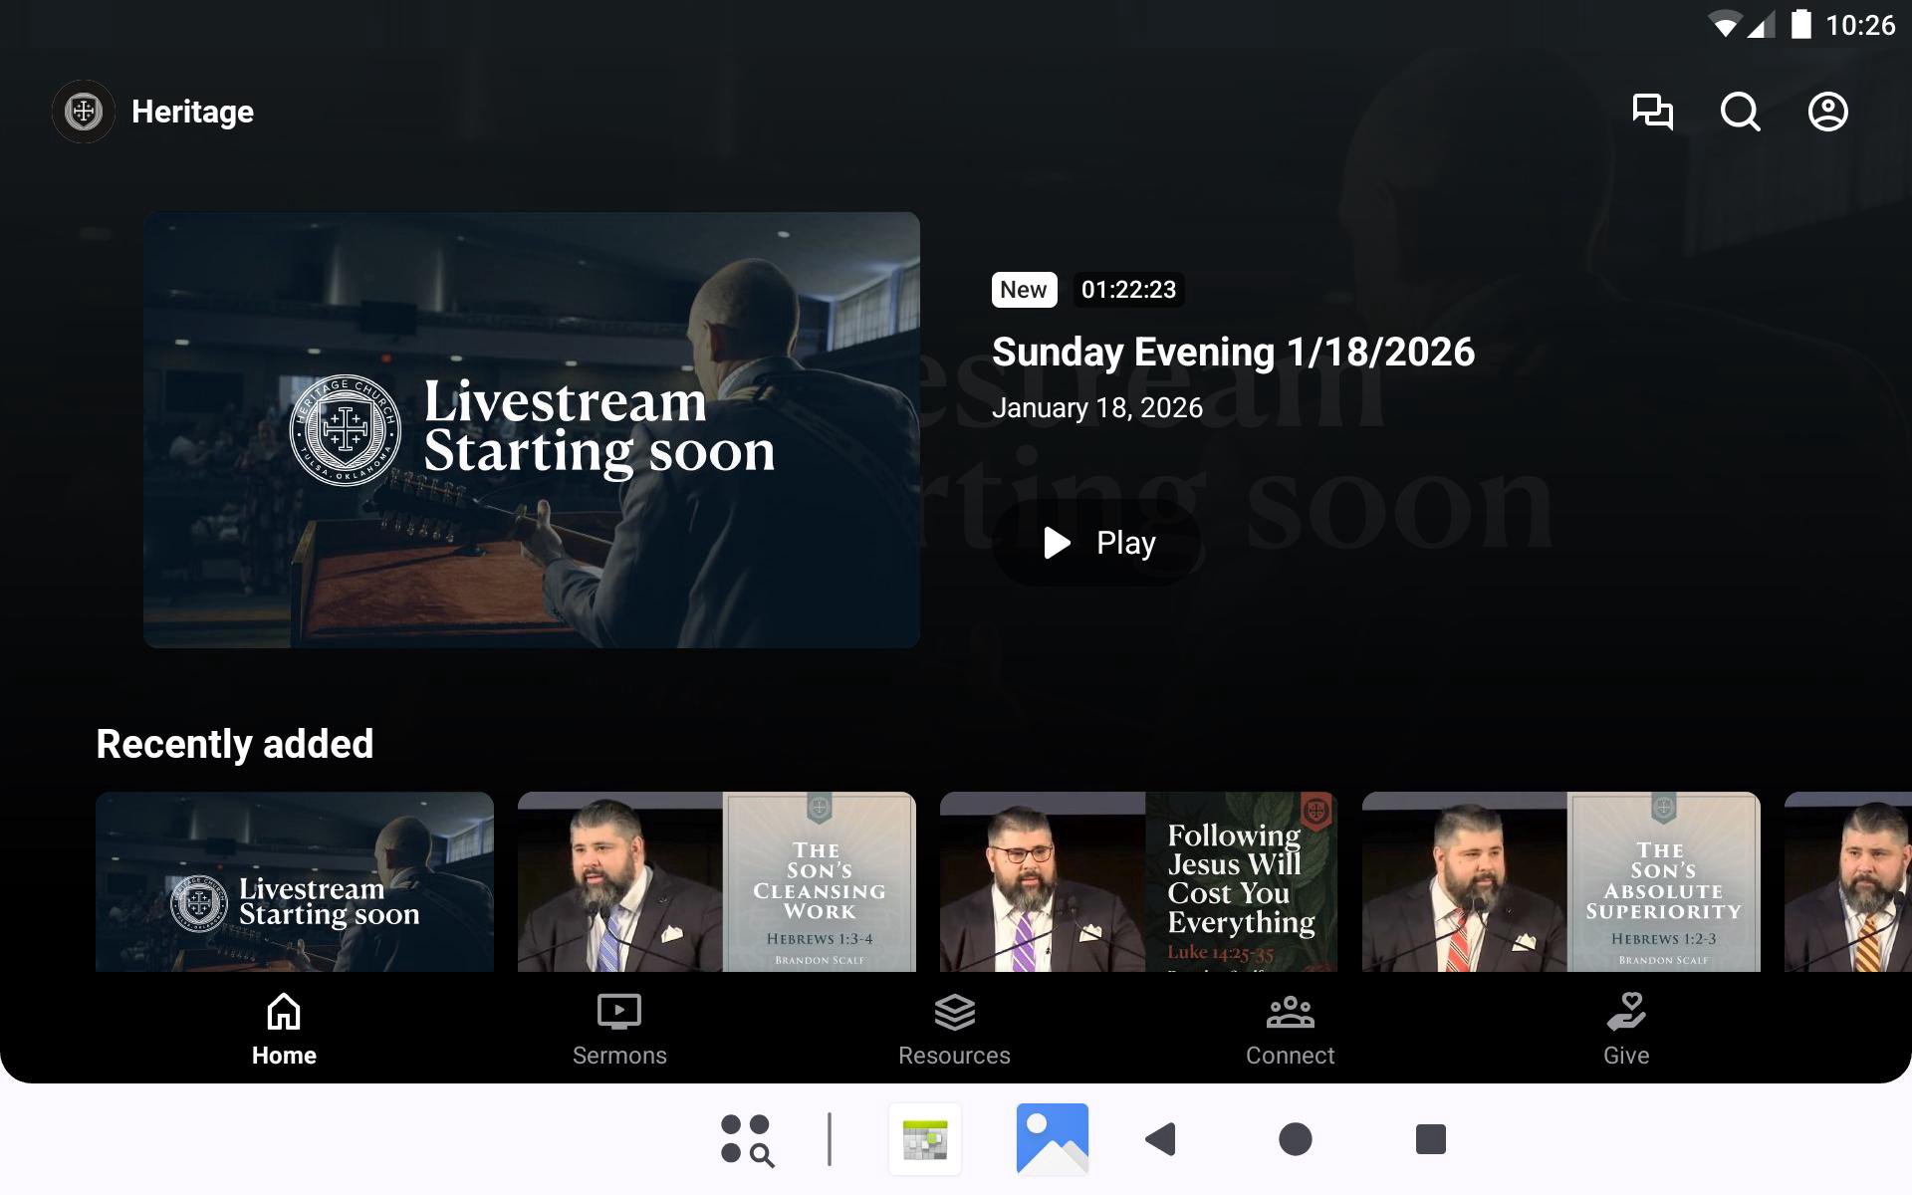Screen dimensions: 1912x1195
Task: Switch to the Sermons tab
Action: tap(619, 1030)
